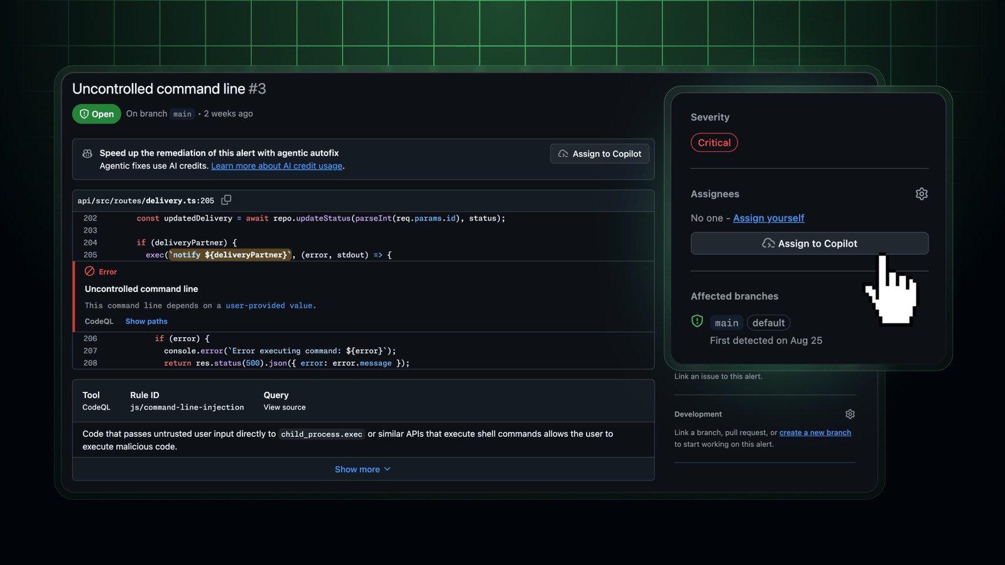Click the child_process.exec code snippet
This screenshot has height=565, width=1005.
pos(322,434)
